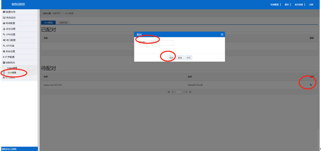This screenshot has height=151, width=321.
Task: Select Zigbee配置 submenu item
Action: tap(12, 68)
